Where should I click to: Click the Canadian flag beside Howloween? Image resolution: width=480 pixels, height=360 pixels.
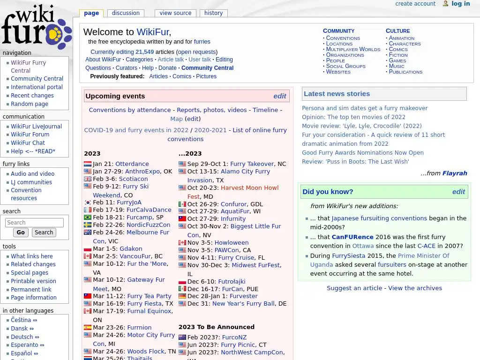click(182, 243)
